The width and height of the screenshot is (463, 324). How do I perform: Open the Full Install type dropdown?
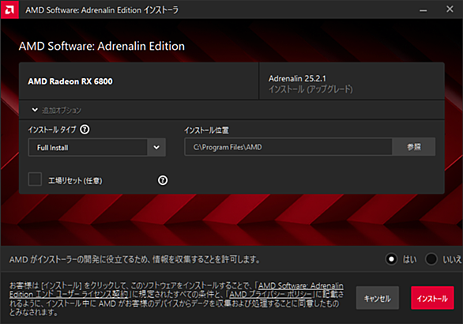pyautogui.click(x=97, y=147)
